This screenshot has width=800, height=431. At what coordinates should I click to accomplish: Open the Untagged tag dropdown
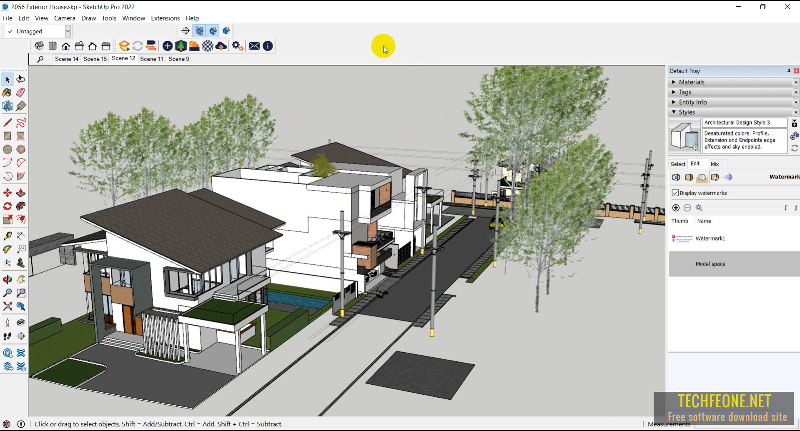[68, 31]
